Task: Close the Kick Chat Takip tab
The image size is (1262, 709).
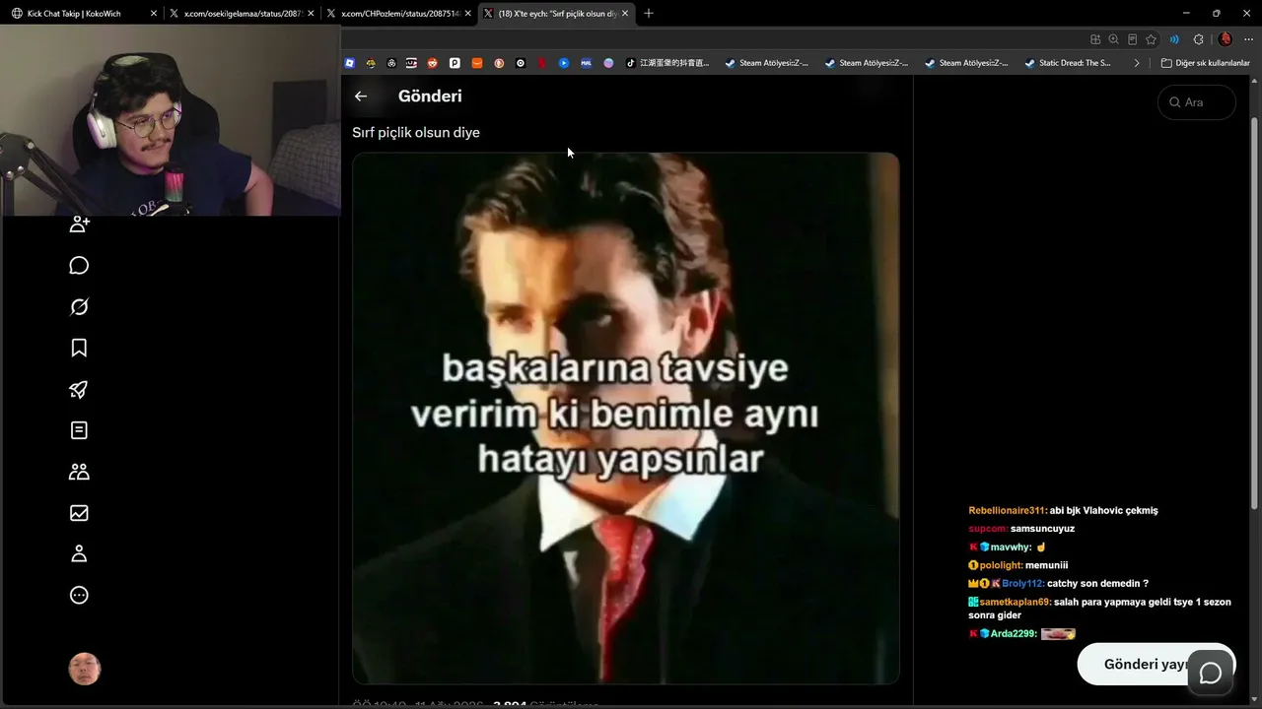Action: click(x=154, y=14)
